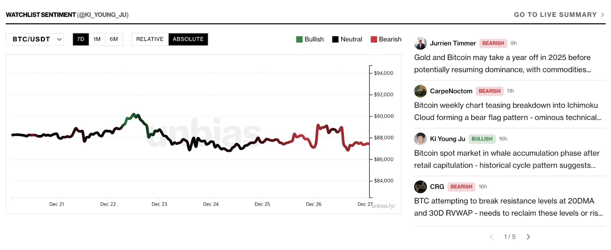Screen dimensions: 611x250
Task: Click the Bearish tag on Jurrien Timmer's post
Action: (493, 44)
